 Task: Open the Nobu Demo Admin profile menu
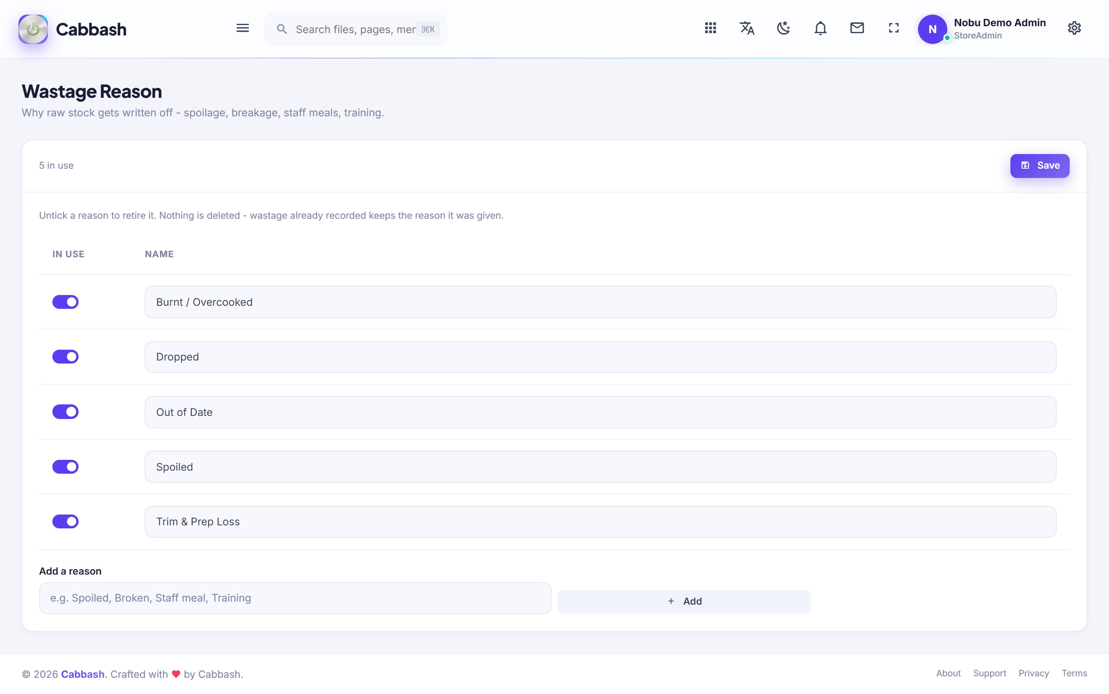pyautogui.click(x=982, y=29)
